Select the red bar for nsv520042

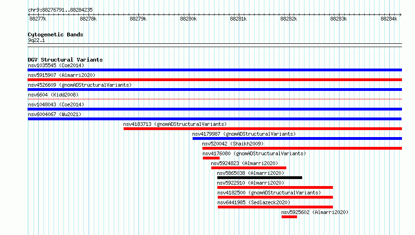pos(302,148)
